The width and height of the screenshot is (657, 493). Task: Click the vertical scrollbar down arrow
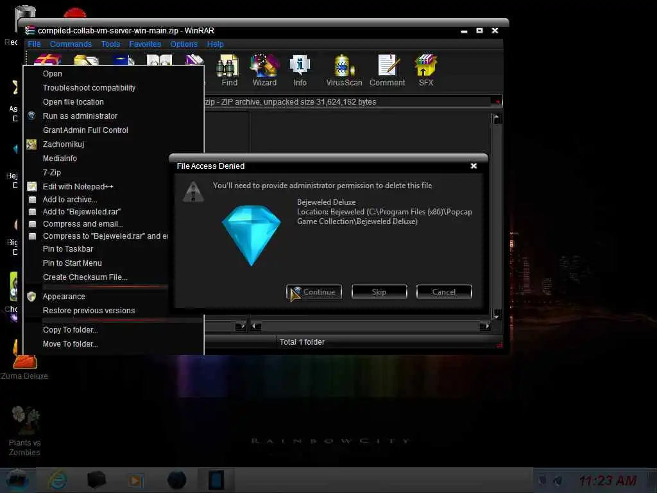coord(497,314)
